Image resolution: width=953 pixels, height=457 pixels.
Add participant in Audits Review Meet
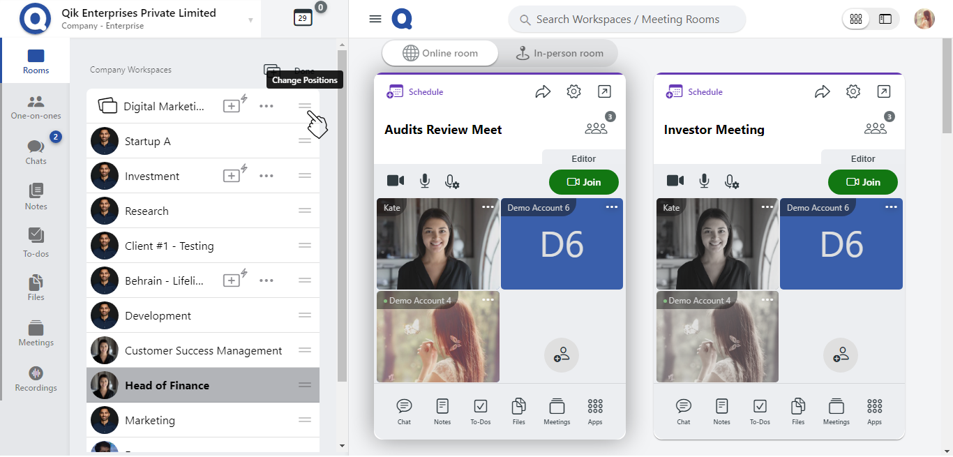[x=562, y=355]
